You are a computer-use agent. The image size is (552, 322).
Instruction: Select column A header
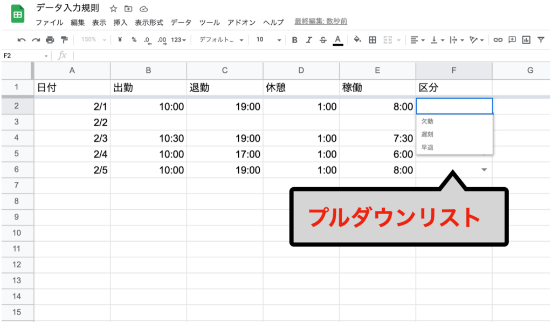(72, 71)
